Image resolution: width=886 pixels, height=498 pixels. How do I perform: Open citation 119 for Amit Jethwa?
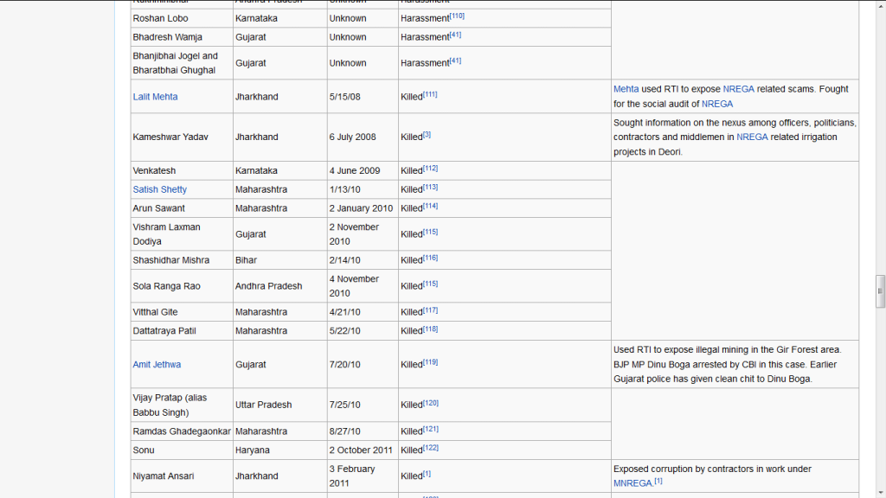point(431,362)
